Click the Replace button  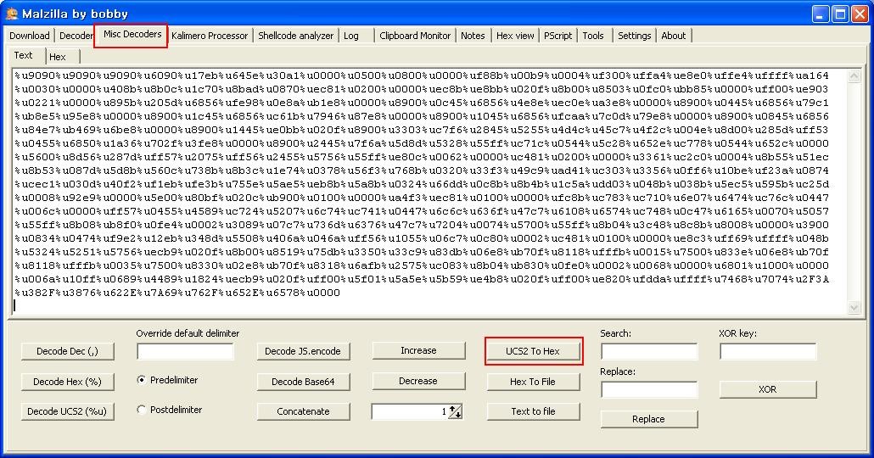pyautogui.click(x=648, y=419)
